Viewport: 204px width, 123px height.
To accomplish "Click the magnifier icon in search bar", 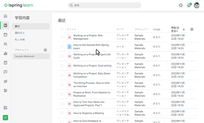I will tap(71, 5).
